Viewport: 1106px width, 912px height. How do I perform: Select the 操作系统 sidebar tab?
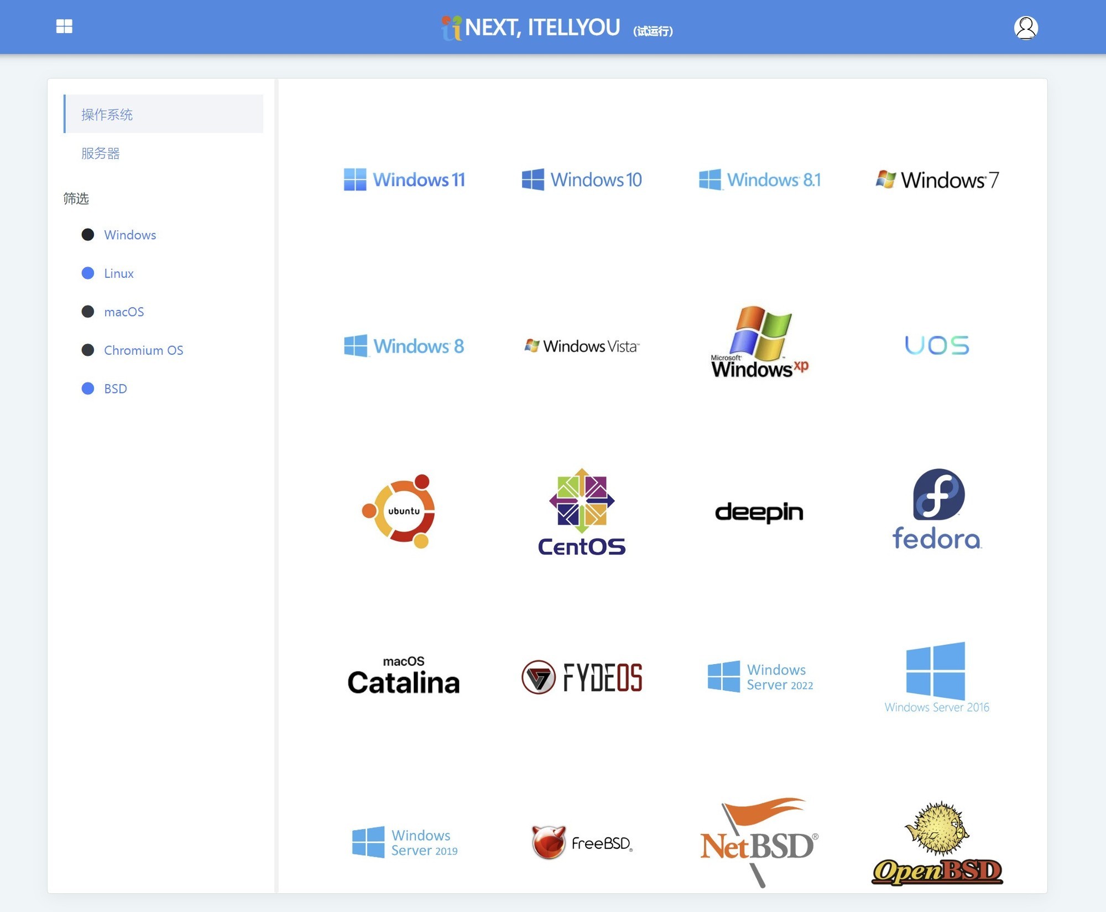(x=164, y=114)
